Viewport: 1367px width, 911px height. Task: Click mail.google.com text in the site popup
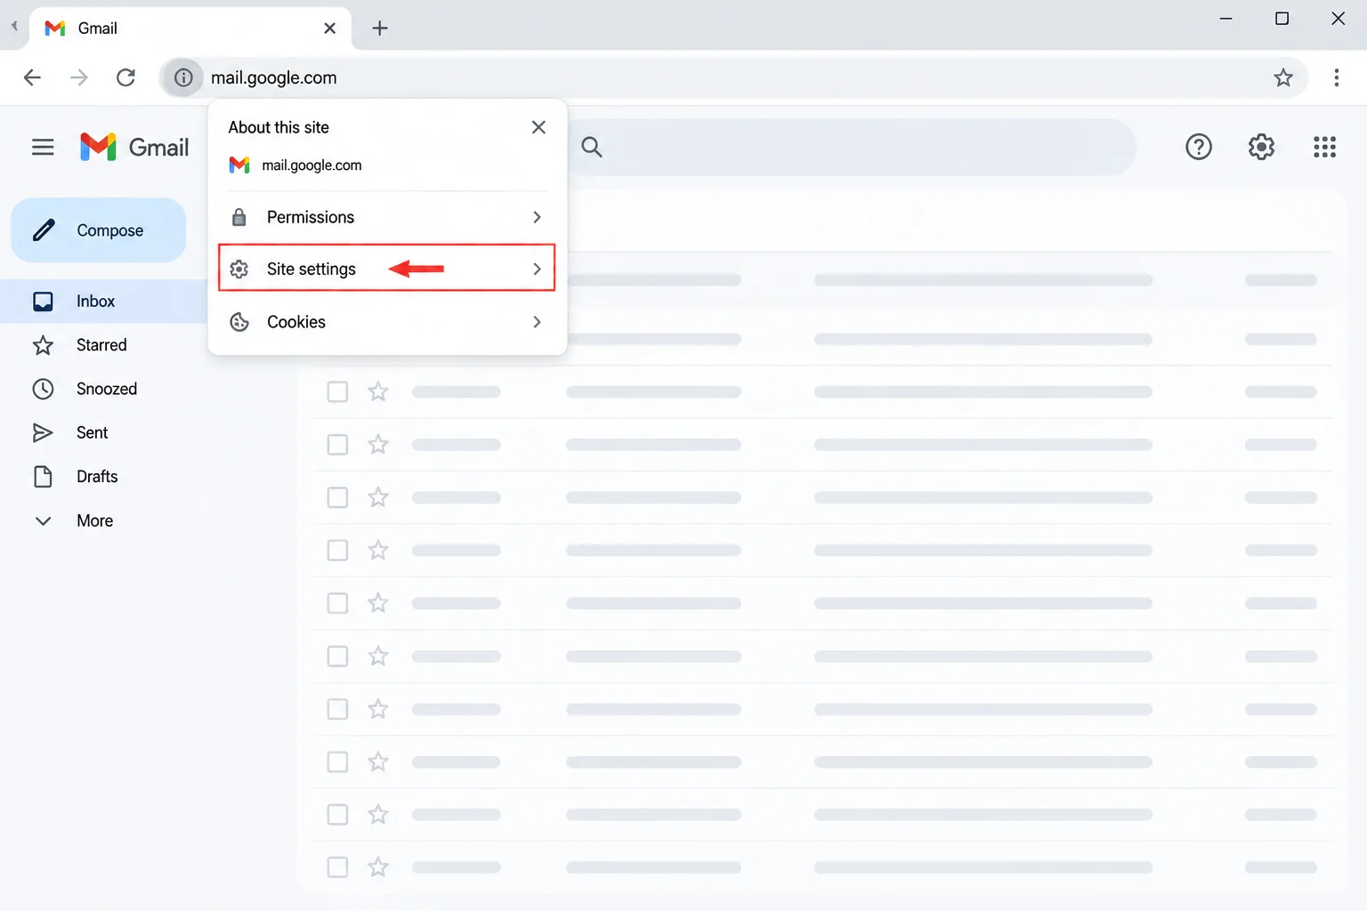click(311, 165)
